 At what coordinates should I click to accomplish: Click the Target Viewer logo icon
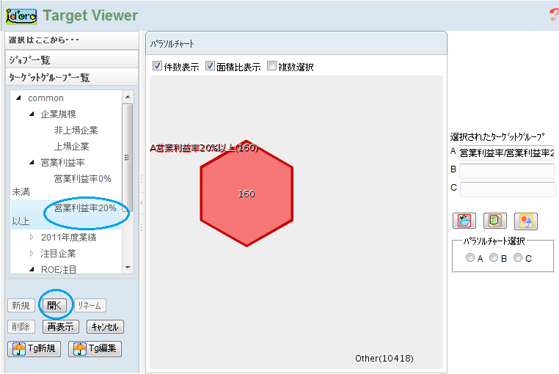pyautogui.click(x=21, y=15)
